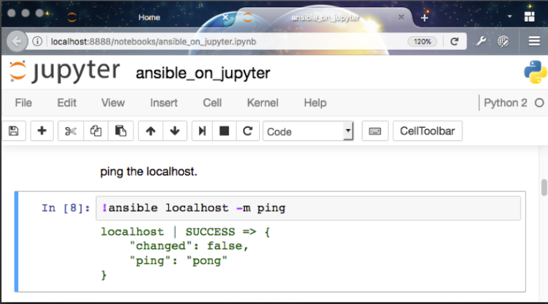Screen dimensions: 548x304
Task: Go back with the browser back arrow
Action: (16, 42)
